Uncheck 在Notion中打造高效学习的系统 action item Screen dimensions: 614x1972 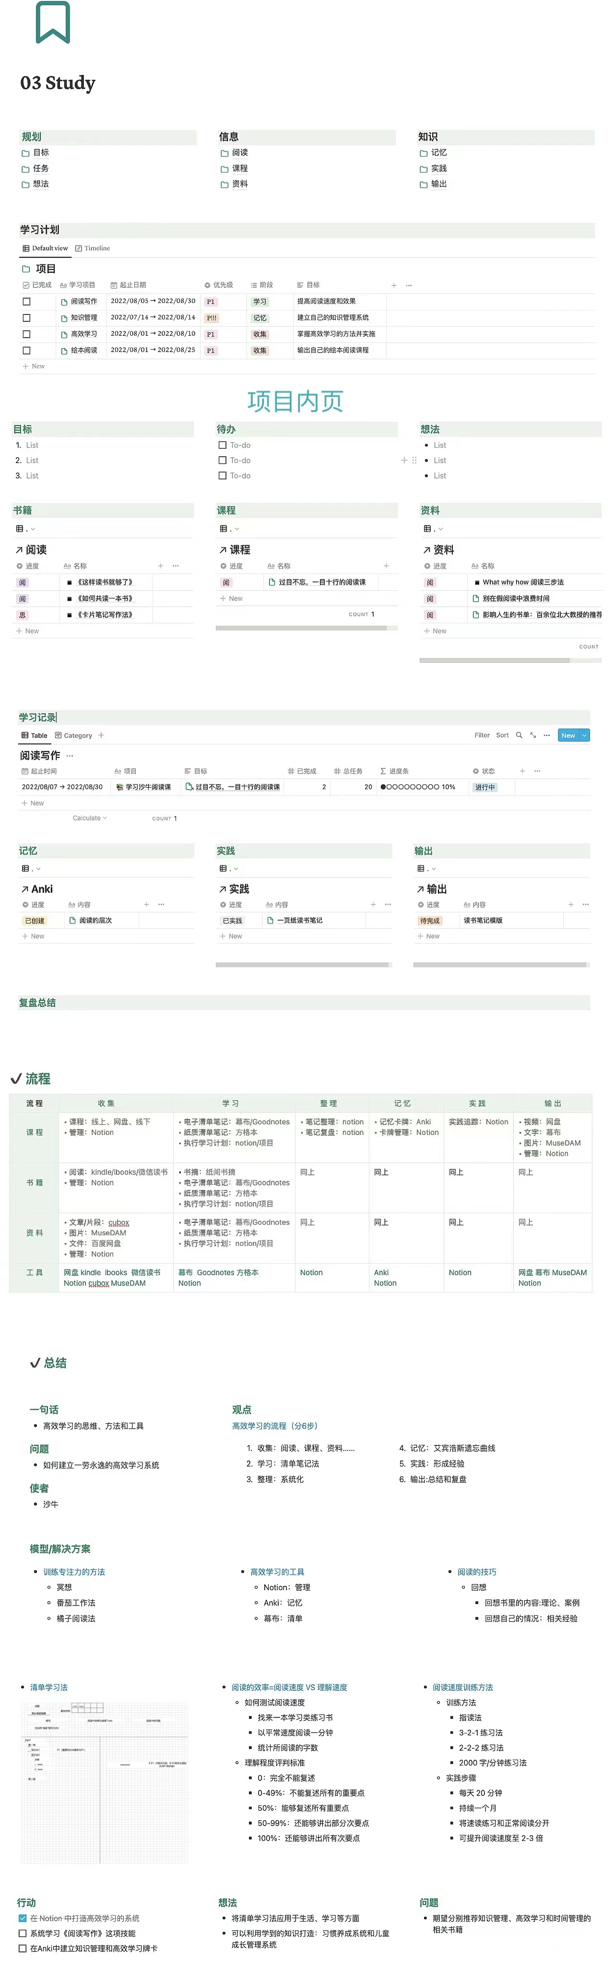[x=23, y=1918]
